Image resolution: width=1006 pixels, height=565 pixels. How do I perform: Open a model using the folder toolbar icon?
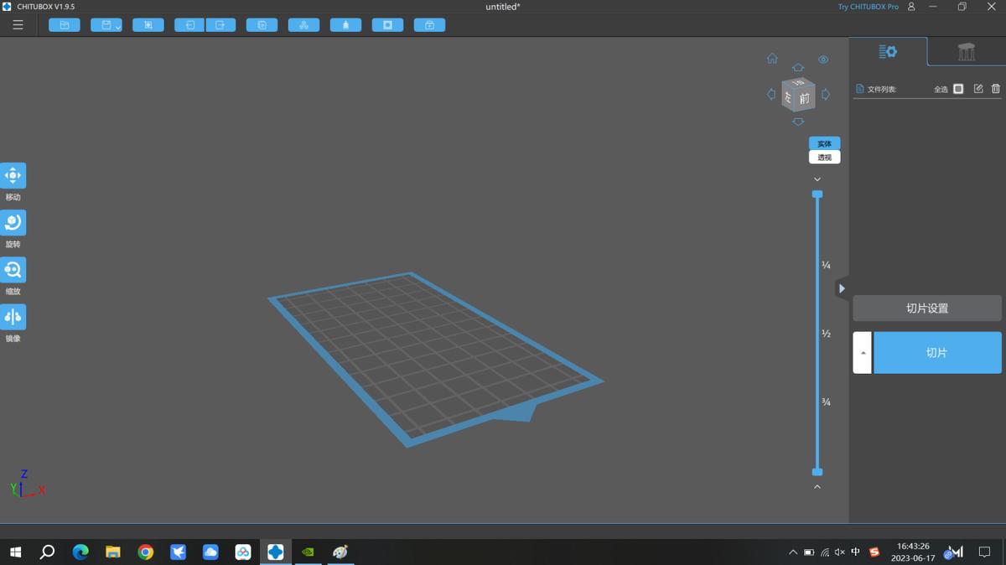[x=64, y=24]
